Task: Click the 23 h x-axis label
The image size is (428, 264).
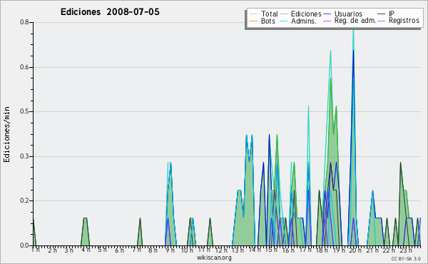Action: (406, 250)
